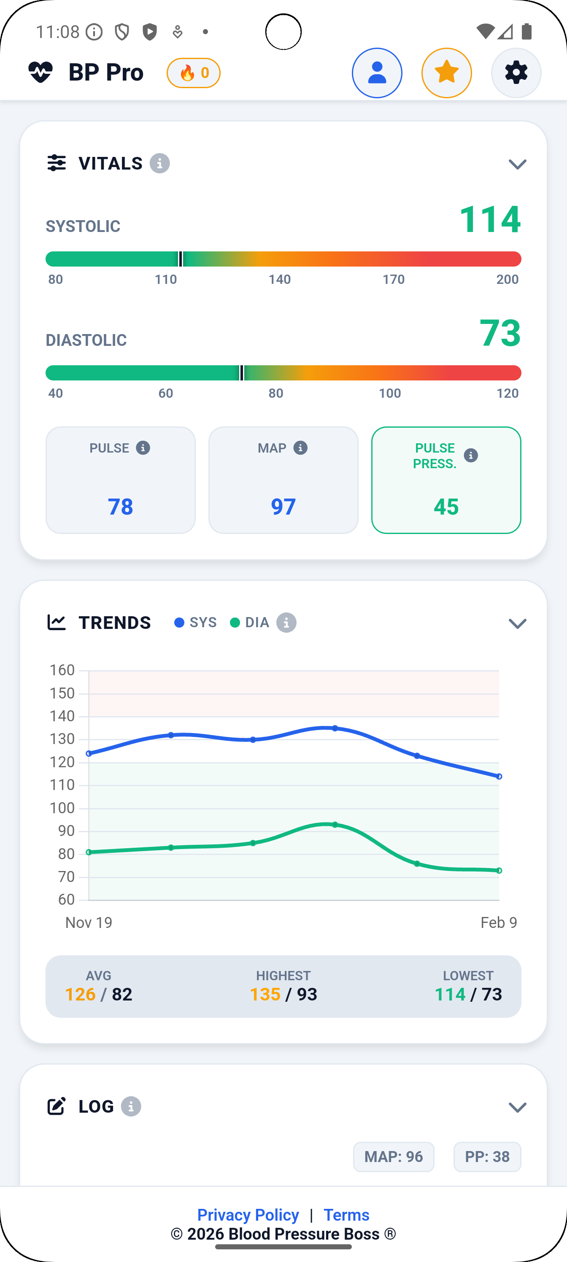Screen dimensions: 567x1262
Task: Collapse the TRENDS section
Action: pyautogui.click(x=518, y=623)
